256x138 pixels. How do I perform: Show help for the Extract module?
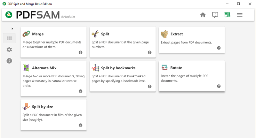click(x=219, y=48)
